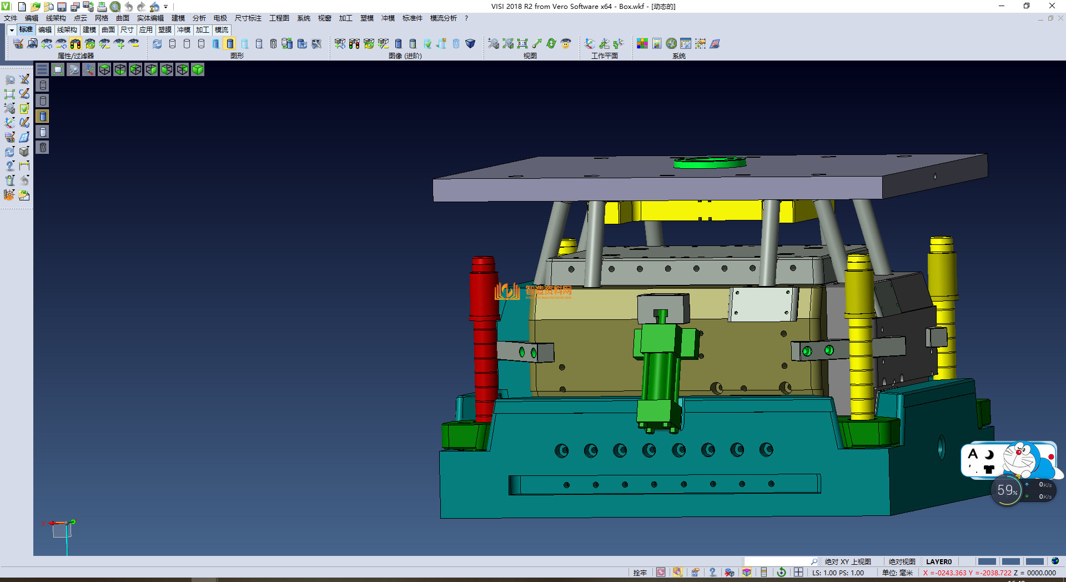Open the 文件 menu

tap(11, 18)
